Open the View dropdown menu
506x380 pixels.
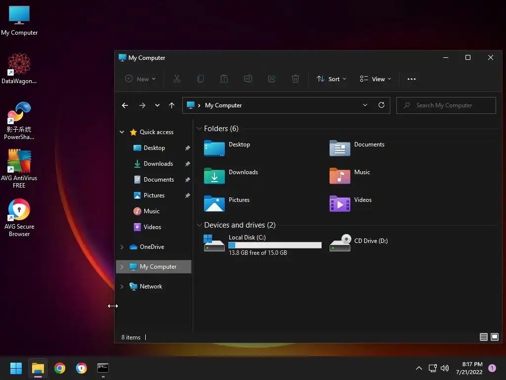pos(376,79)
